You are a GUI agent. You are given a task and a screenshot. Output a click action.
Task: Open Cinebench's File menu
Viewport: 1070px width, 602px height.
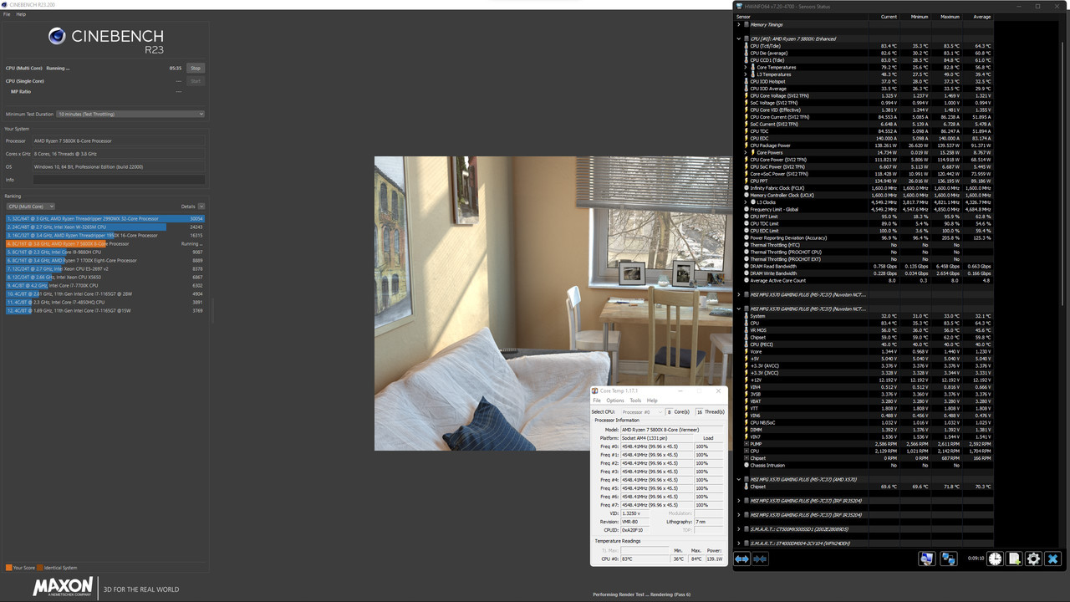pyautogui.click(x=7, y=13)
